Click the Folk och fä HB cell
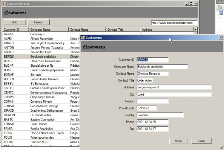This screenshot has height=150, width=224. point(49,142)
